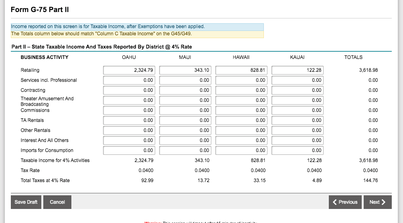Click Interest And All Others Hawaii field
Viewport: 403px width, 223px height.
click(241, 140)
